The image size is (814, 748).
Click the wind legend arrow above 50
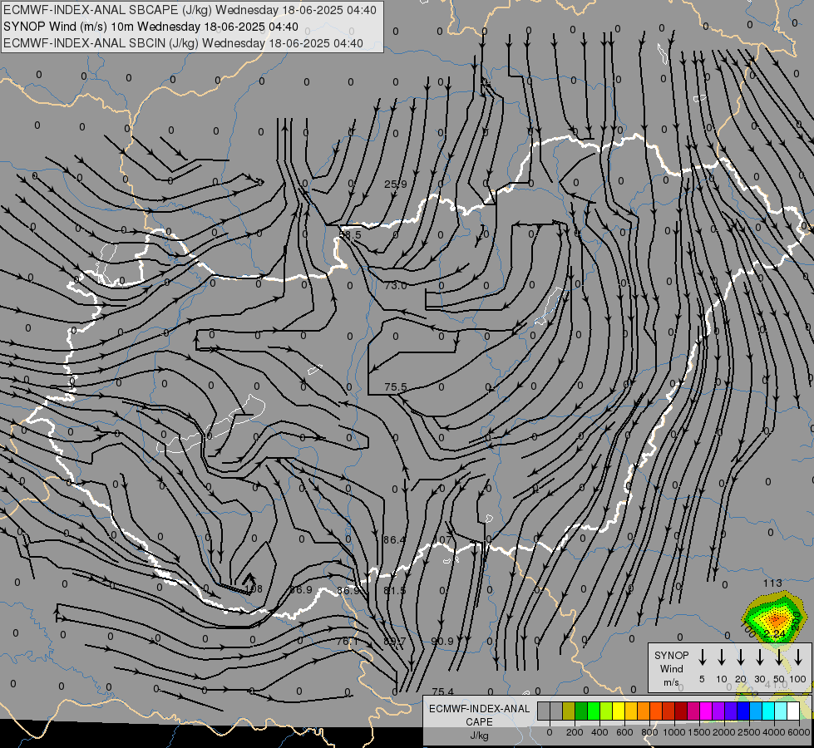click(x=779, y=657)
